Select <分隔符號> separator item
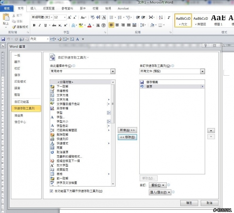234x213 pixels. pyautogui.click(x=80, y=82)
